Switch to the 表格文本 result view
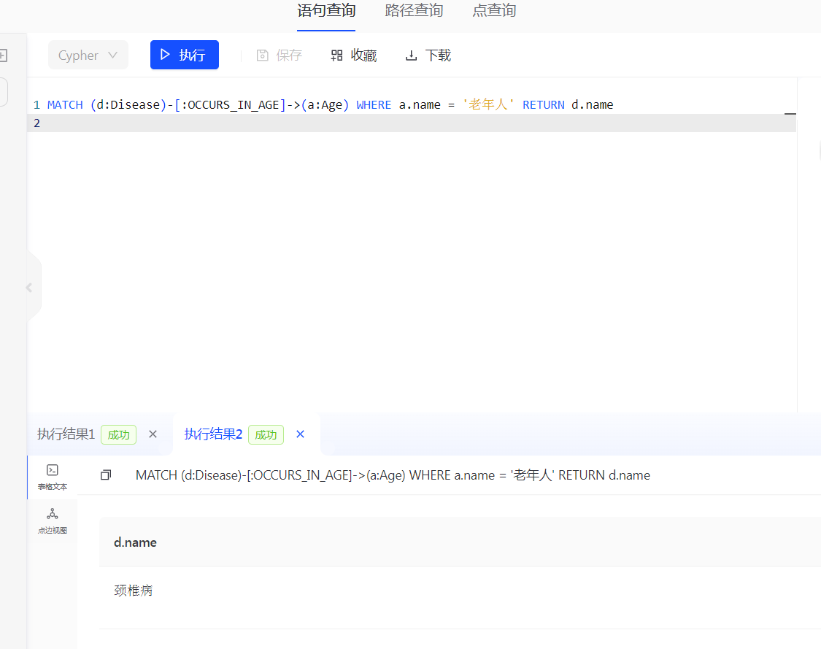The height and width of the screenshot is (649, 821). tap(52, 477)
